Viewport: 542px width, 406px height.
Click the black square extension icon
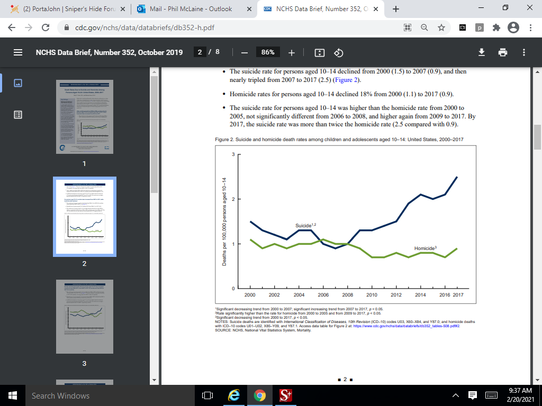coord(462,27)
